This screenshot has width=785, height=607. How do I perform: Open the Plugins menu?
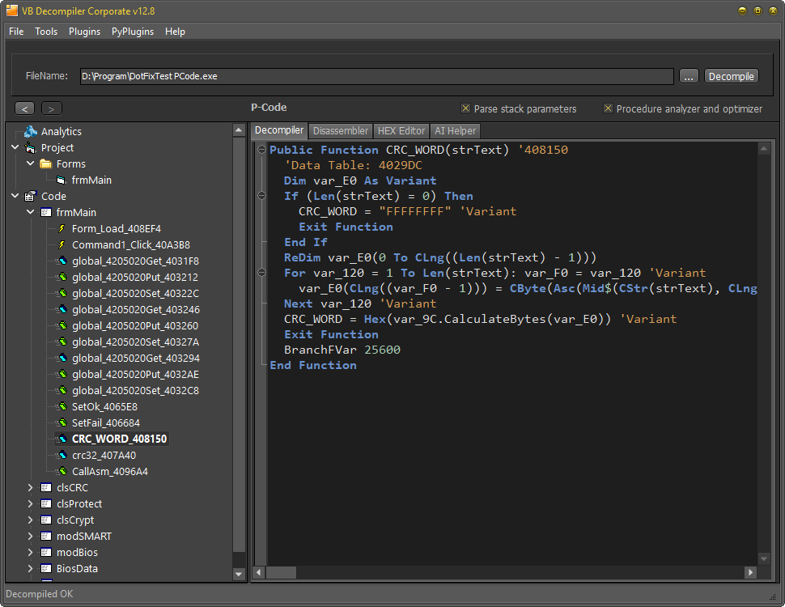pos(84,32)
